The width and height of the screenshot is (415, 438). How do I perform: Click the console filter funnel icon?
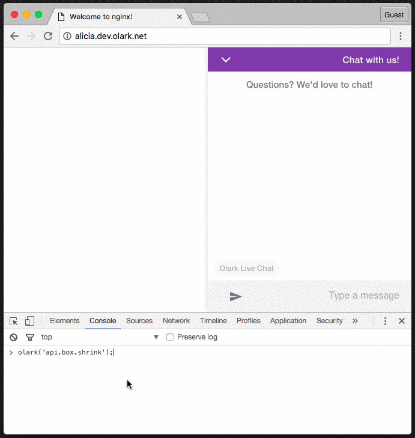pos(29,337)
